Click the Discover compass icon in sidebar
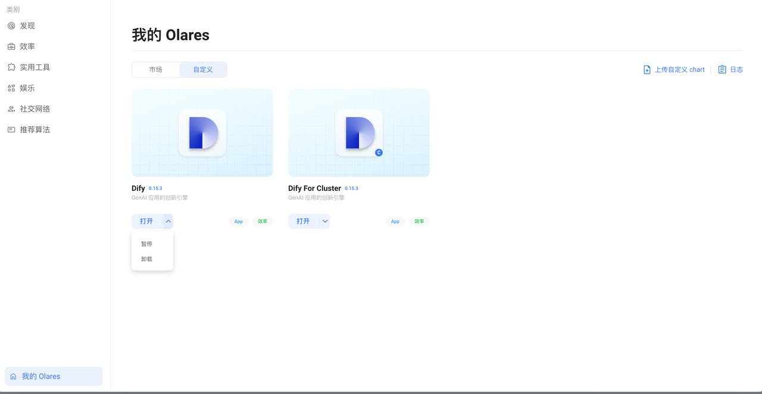Viewport: 762px width, 394px height. click(11, 26)
